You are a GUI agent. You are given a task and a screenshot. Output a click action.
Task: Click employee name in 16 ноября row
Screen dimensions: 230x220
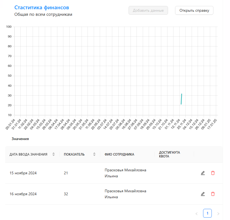[125, 194]
